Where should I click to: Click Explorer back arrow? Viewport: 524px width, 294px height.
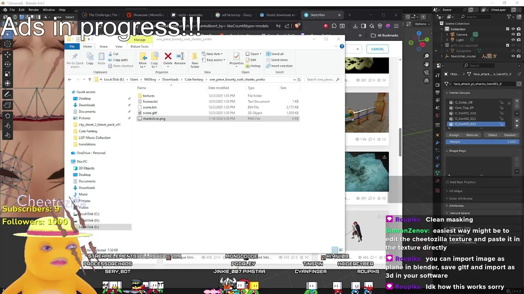[70, 80]
